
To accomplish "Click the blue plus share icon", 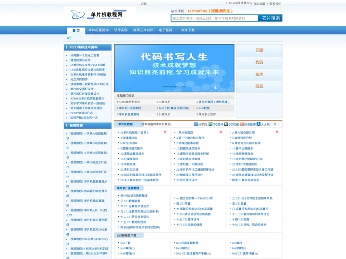I will pos(196,124).
